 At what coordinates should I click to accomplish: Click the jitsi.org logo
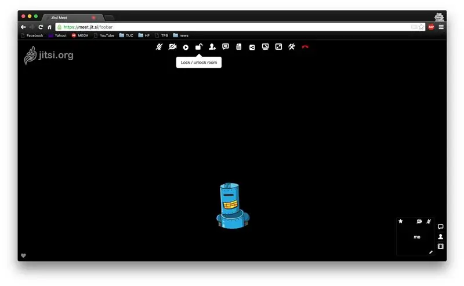pos(49,55)
